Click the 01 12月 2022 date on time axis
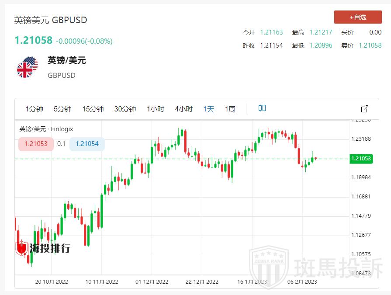 (152, 281)
